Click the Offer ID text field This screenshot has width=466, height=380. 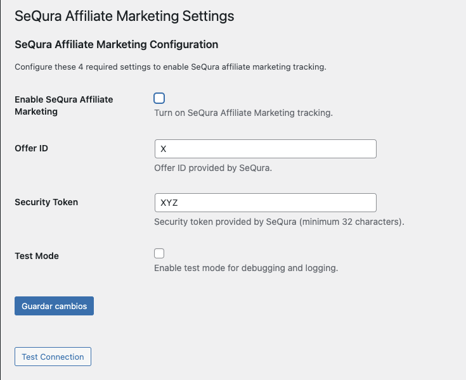click(265, 149)
